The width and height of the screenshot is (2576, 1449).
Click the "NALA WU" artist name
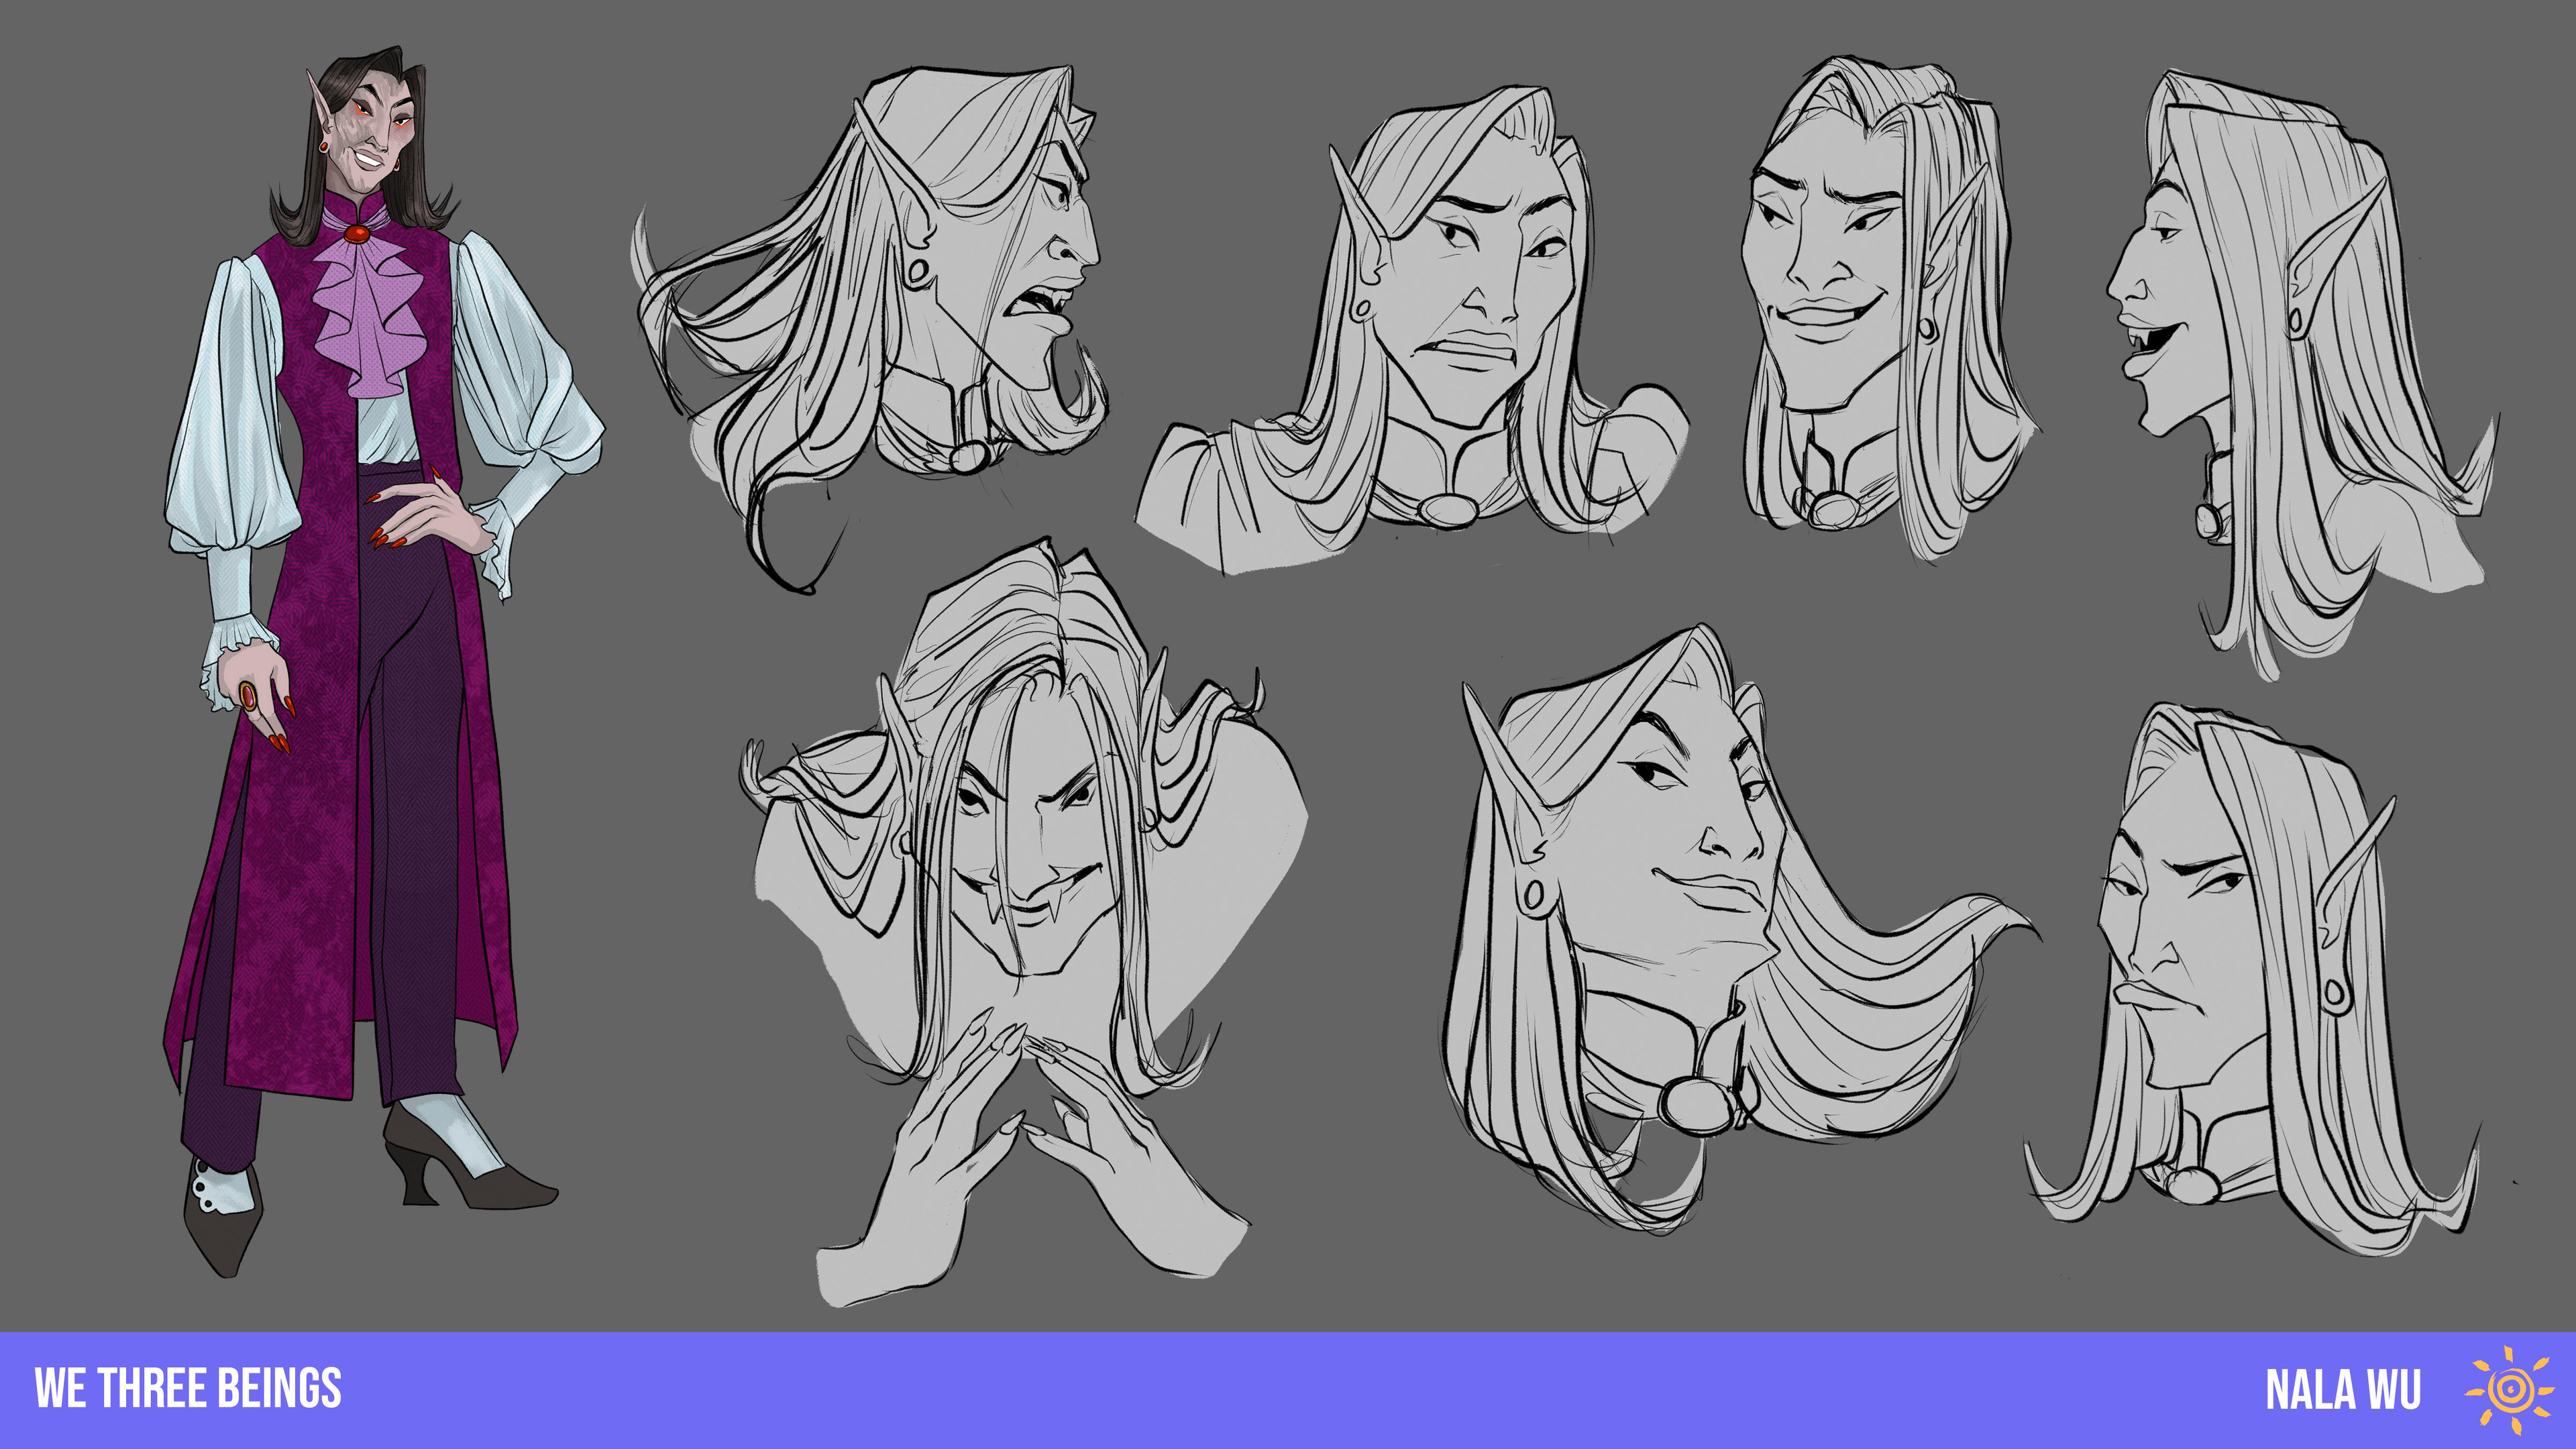click(x=2342, y=1390)
